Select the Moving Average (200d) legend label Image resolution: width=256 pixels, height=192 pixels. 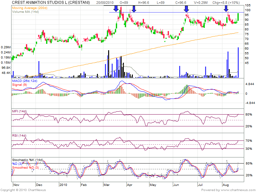(29, 7)
